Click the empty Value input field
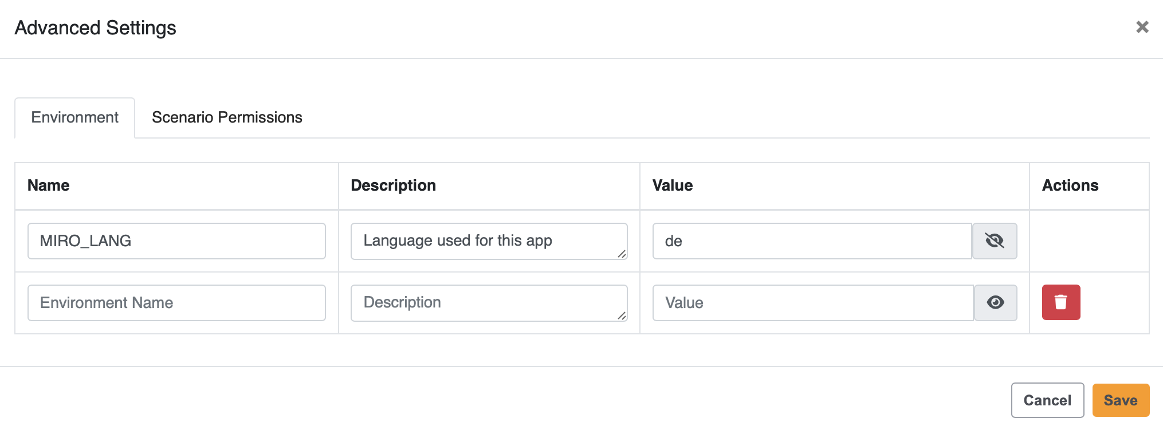 point(812,303)
